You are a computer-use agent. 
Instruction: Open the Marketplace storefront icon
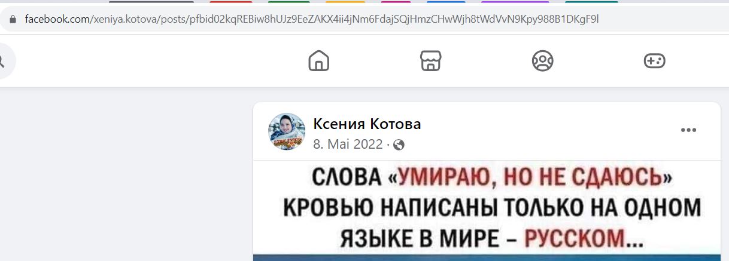430,61
